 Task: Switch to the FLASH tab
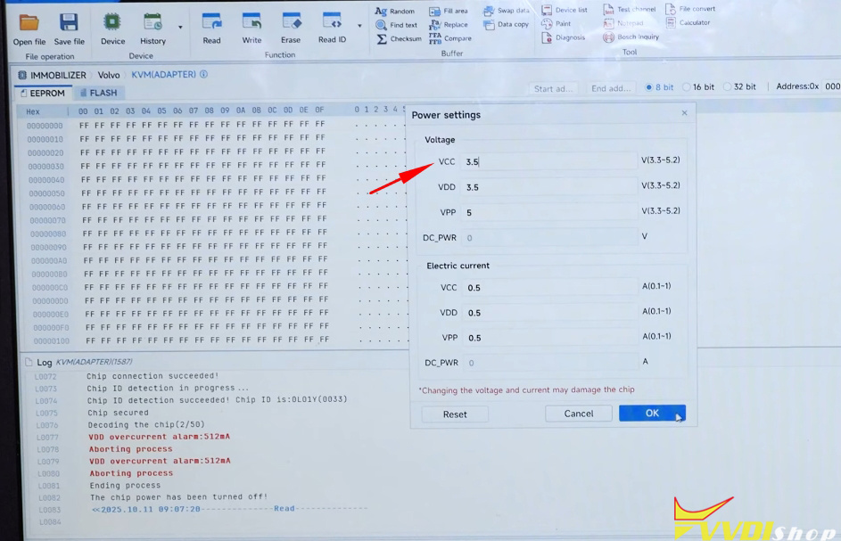click(98, 93)
